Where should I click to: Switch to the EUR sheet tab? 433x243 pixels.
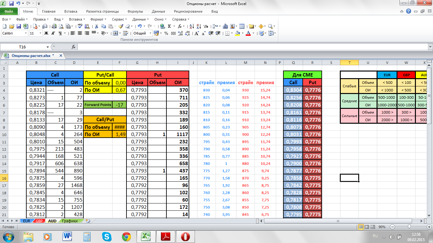[27, 221]
